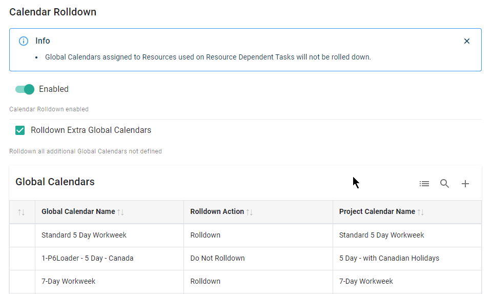
Task: Sort by Project Calendar Name arrows
Action: coord(421,212)
